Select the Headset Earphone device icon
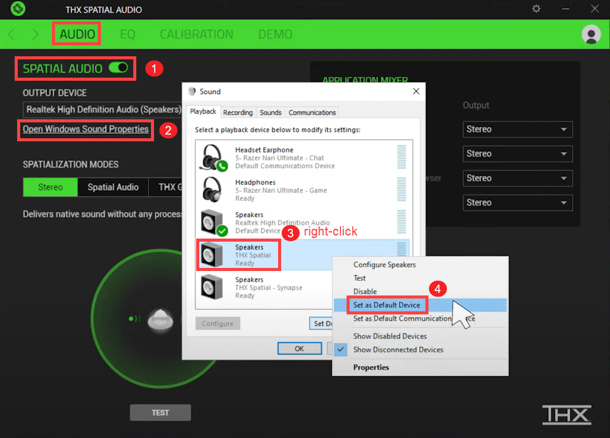 (213, 158)
